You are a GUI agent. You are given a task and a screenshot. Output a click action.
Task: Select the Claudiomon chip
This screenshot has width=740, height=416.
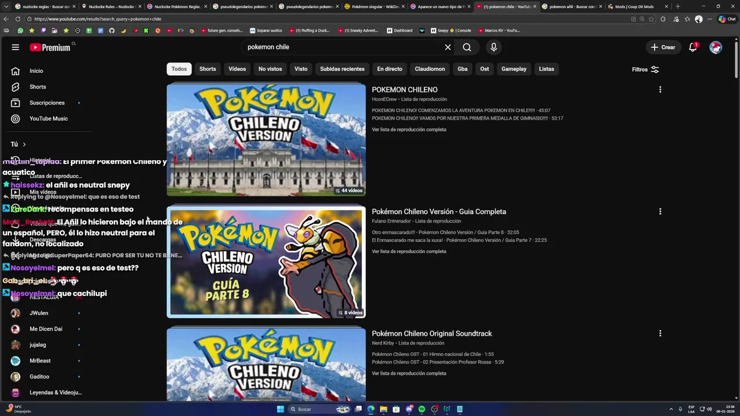430,69
